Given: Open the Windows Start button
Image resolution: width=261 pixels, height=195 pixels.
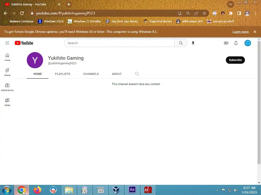Looking at the screenshot, I should 7,190.
